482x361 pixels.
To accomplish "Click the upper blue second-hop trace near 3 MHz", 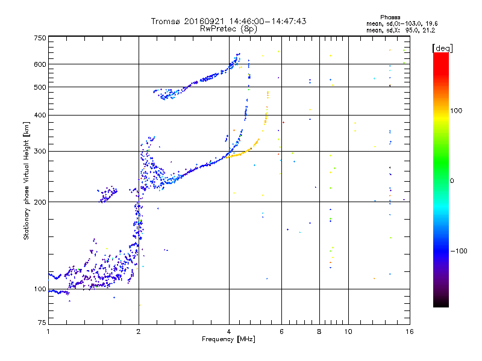I will coord(197,81).
